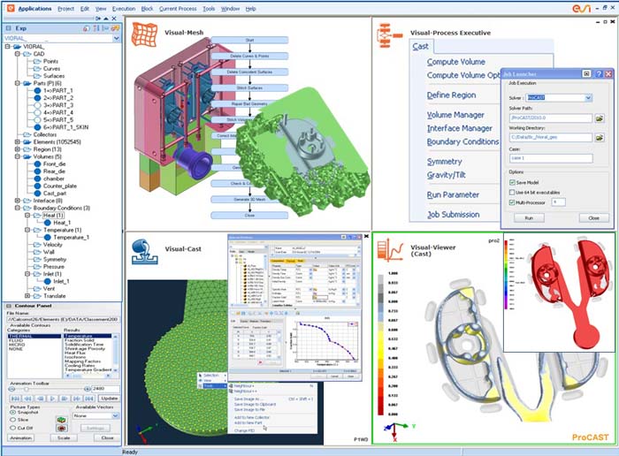Click the Exp panel header icon

pos(9,28)
